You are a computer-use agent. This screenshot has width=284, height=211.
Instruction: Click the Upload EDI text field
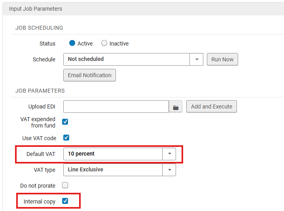click(116, 106)
